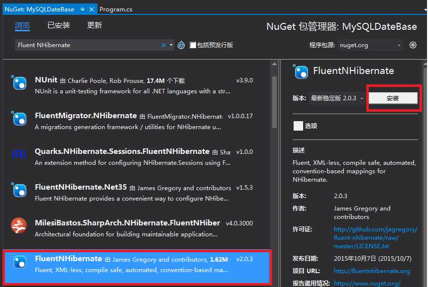
Task: Close the NuGet MySQLDateBase tab
Action: coord(92,9)
